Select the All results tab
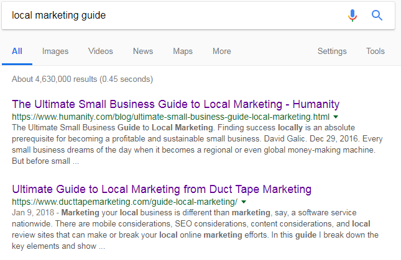401x260 pixels. 17,52
